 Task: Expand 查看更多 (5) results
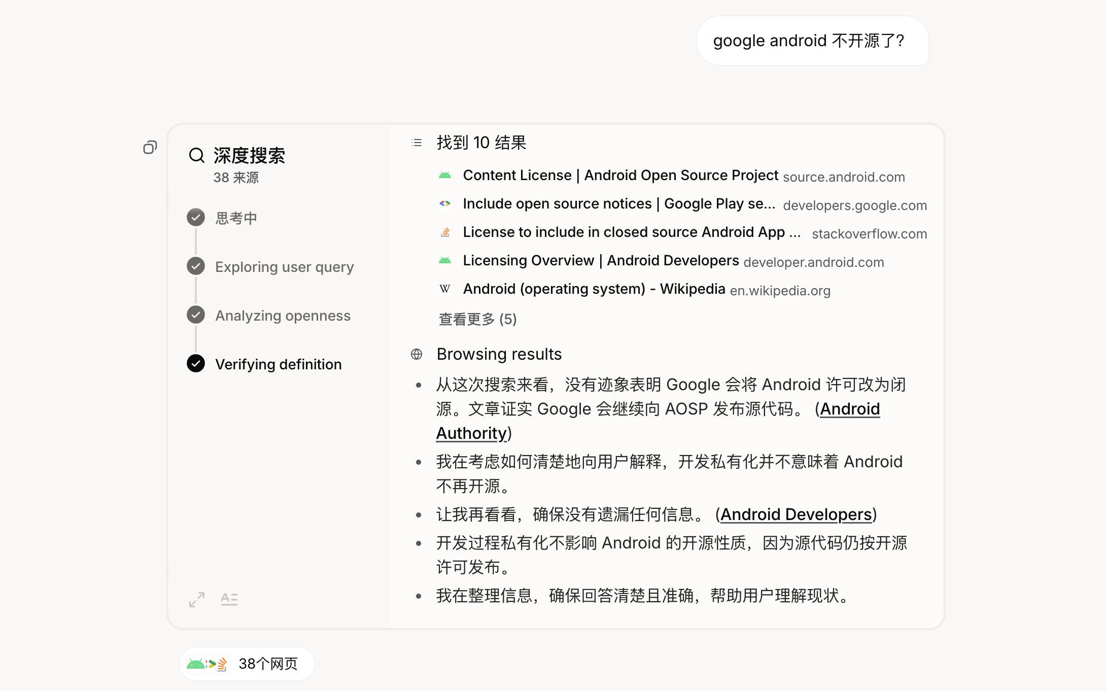click(477, 319)
